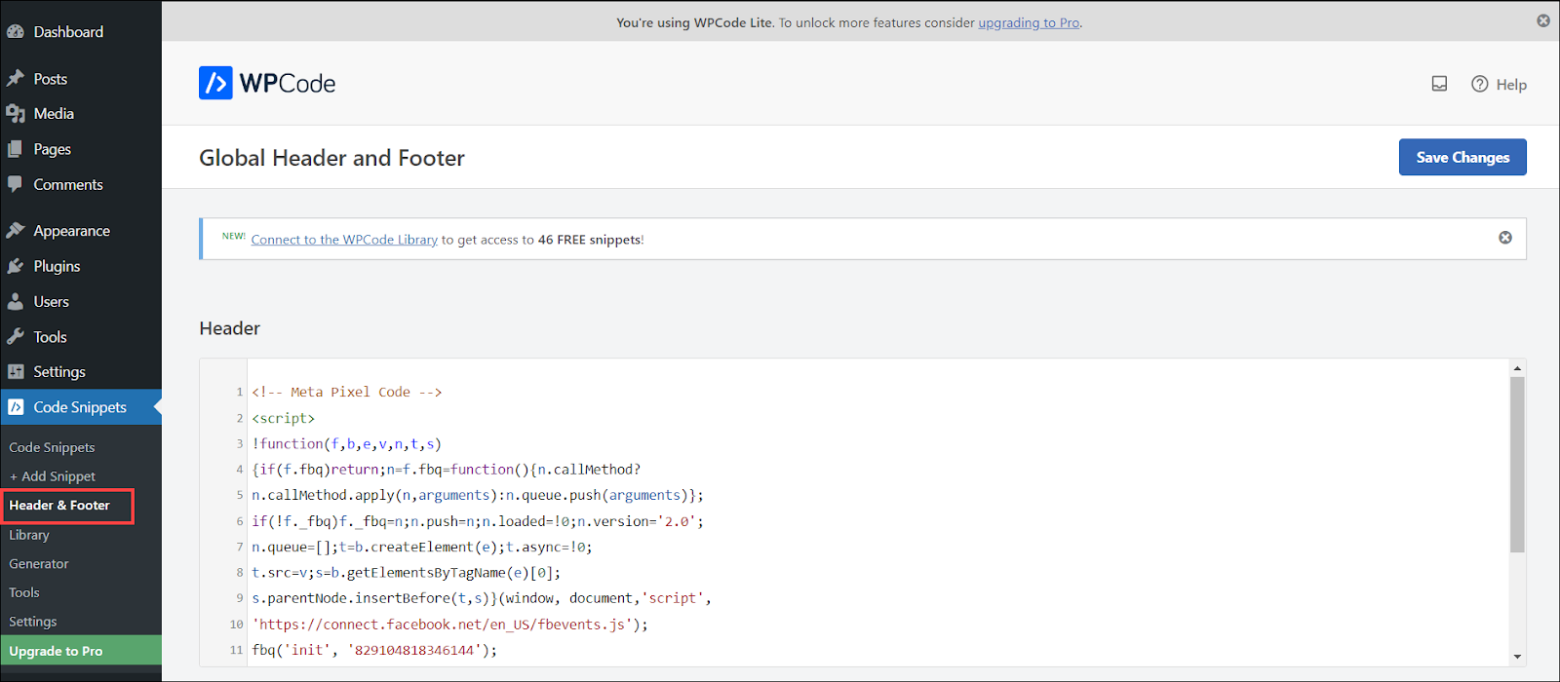Click the Meta Pixel Code comment line

pos(347,392)
